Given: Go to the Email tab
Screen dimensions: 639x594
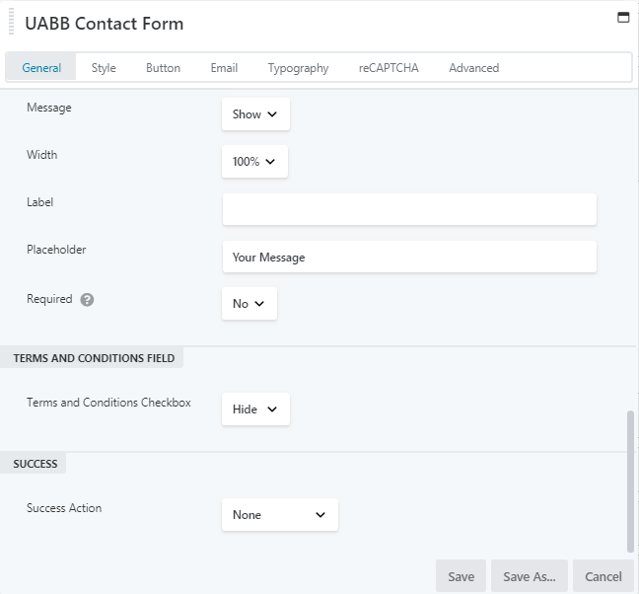Looking at the screenshot, I should 224,68.
